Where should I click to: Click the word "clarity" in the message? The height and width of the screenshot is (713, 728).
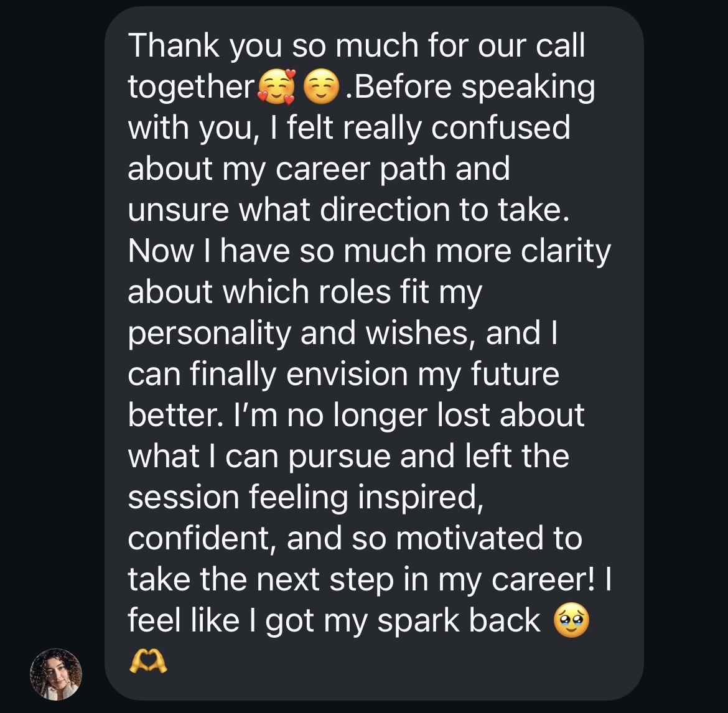tap(566, 251)
